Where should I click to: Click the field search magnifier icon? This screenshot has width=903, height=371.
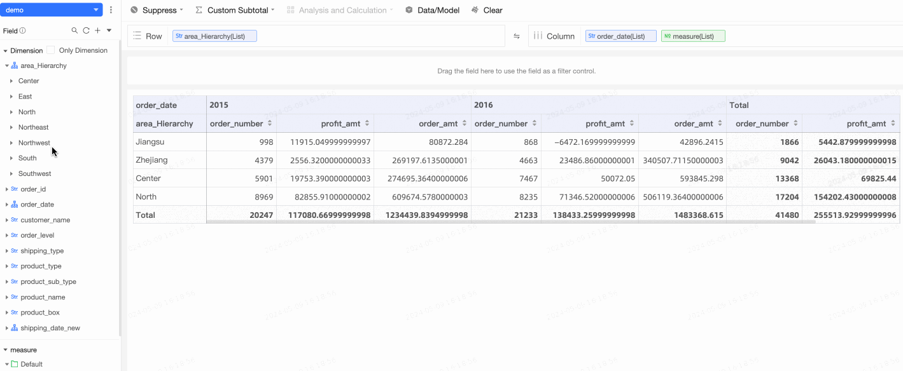[x=74, y=30]
